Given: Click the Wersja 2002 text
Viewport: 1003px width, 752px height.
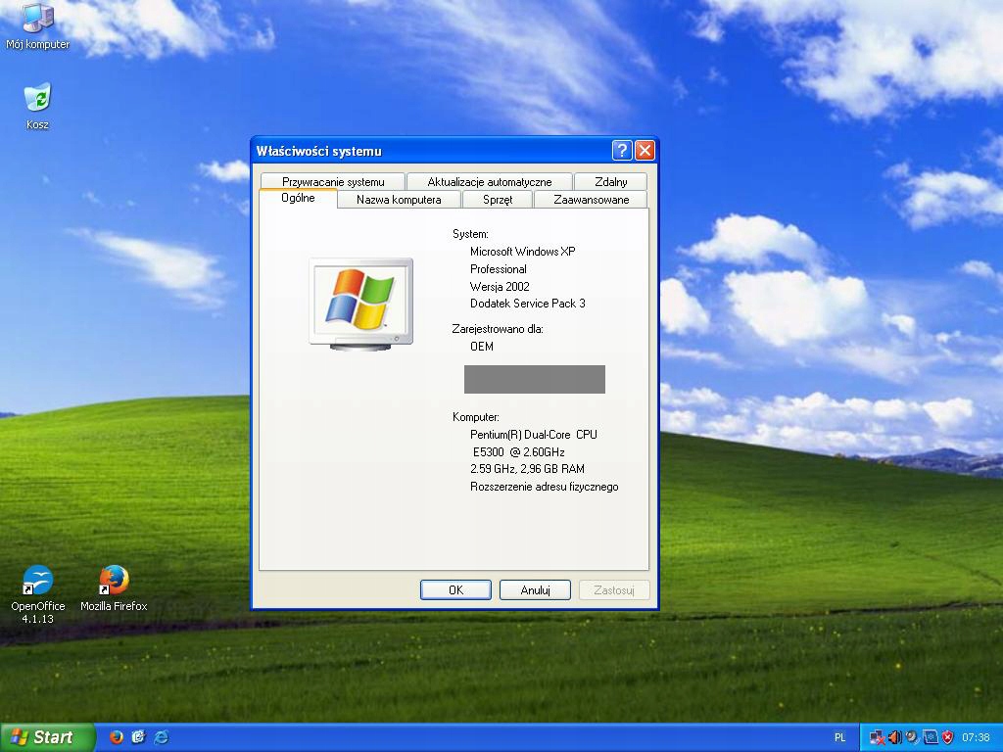Looking at the screenshot, I should [500, 287].
